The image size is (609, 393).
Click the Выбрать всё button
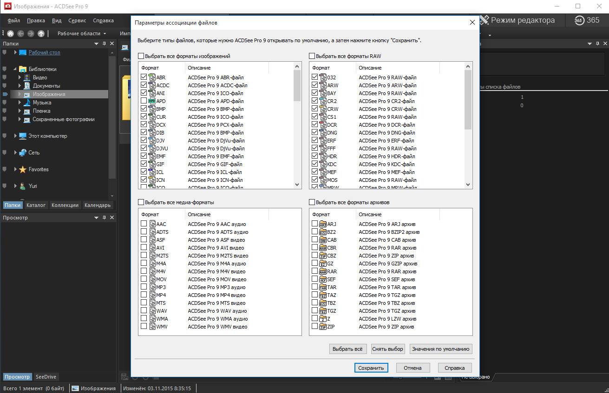(348, 348)
